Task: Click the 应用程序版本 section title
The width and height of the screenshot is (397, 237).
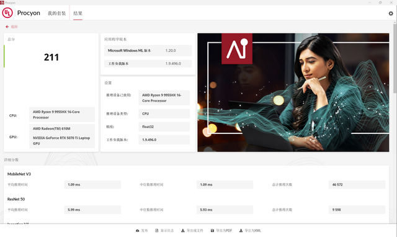Action: click(x=115, y=39)
